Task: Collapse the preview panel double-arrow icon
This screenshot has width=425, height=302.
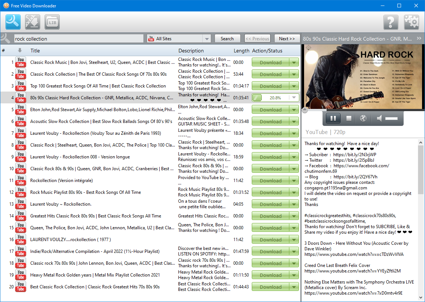Action: [419, 38]
